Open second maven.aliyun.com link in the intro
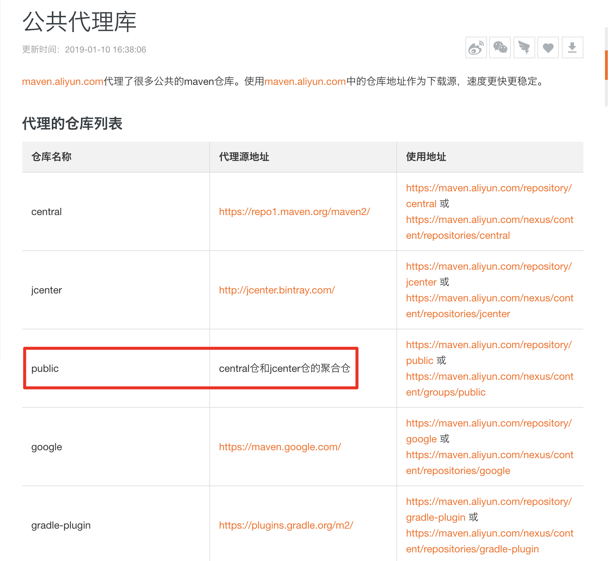Screen dimensions: 610x561 (x=305, y=82)
